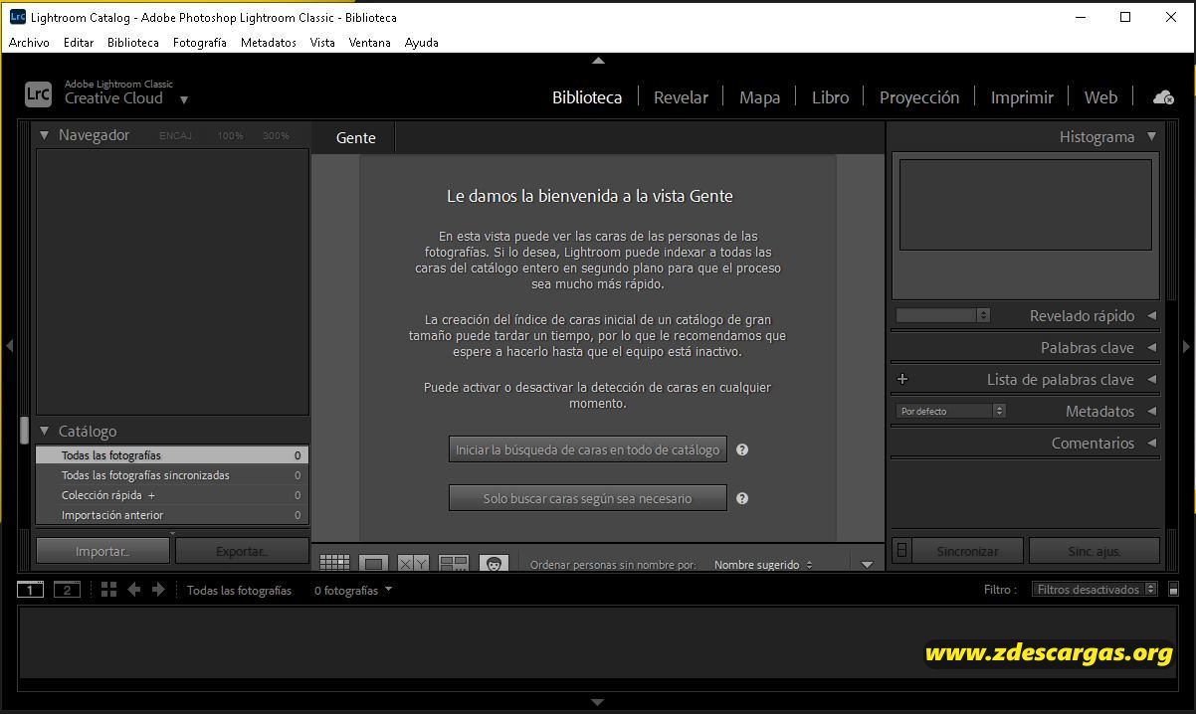Add to Colección rápida plus sign

click(x=152, y=495)
